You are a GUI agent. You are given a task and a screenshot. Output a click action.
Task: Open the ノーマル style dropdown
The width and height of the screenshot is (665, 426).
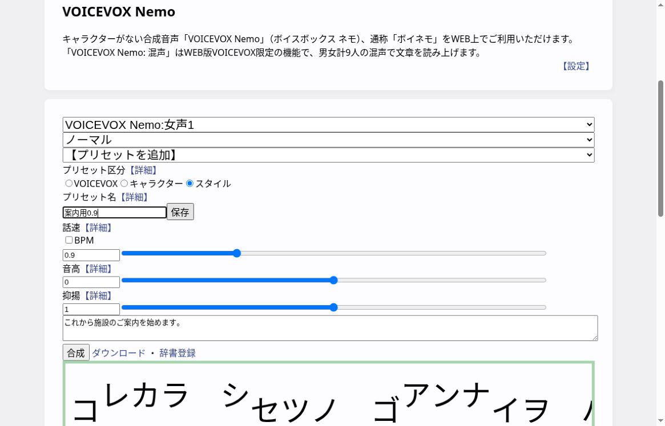point(328,140)
